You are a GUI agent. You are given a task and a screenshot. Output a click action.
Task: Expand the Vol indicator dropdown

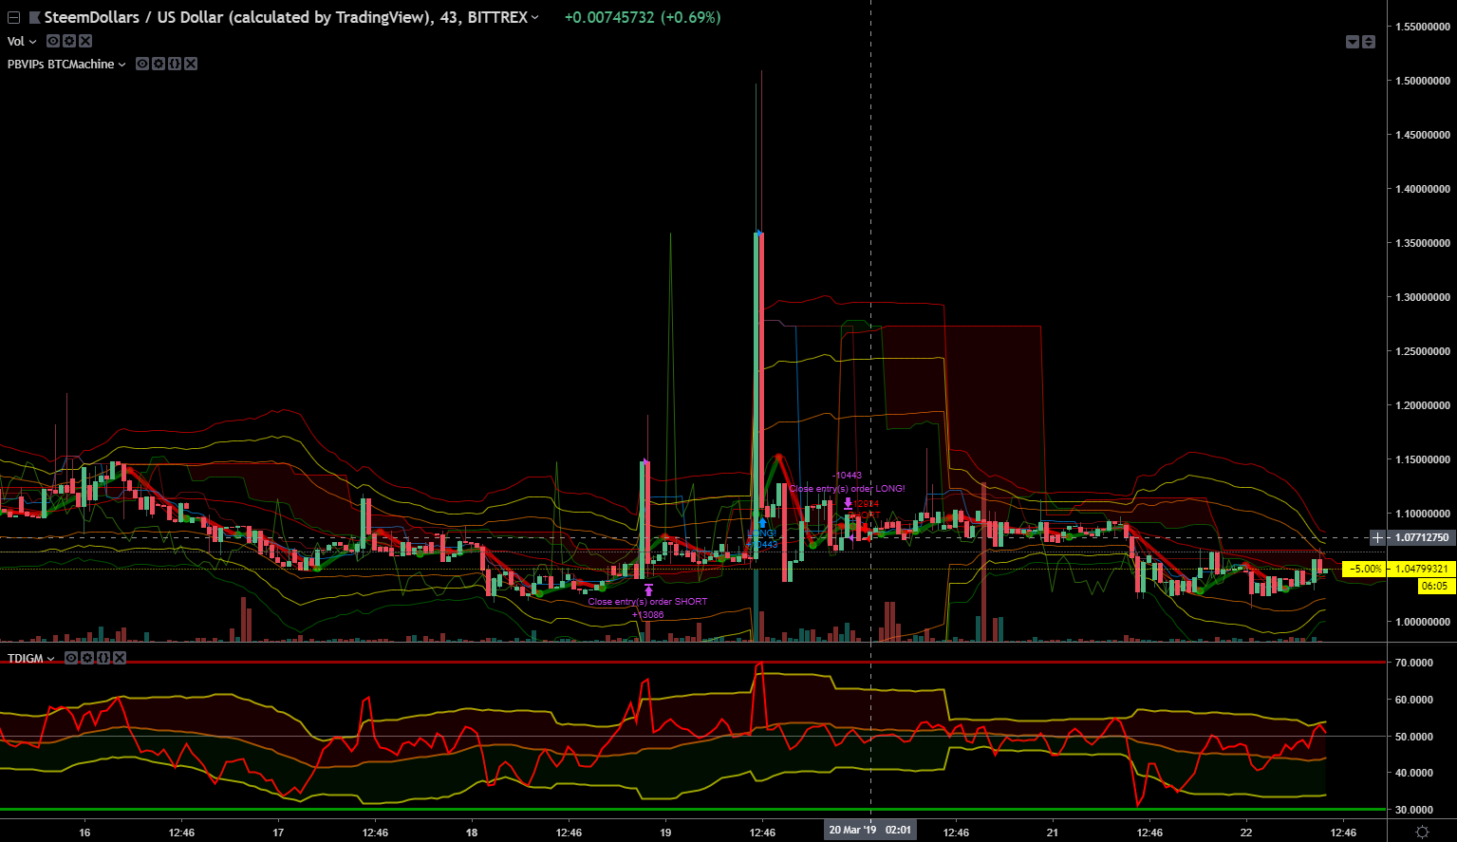click(x=33, y=42)
